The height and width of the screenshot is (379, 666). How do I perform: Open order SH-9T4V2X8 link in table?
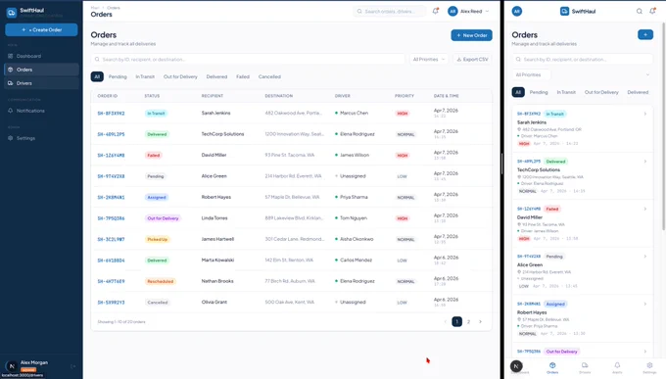click(x=111, y=176)
